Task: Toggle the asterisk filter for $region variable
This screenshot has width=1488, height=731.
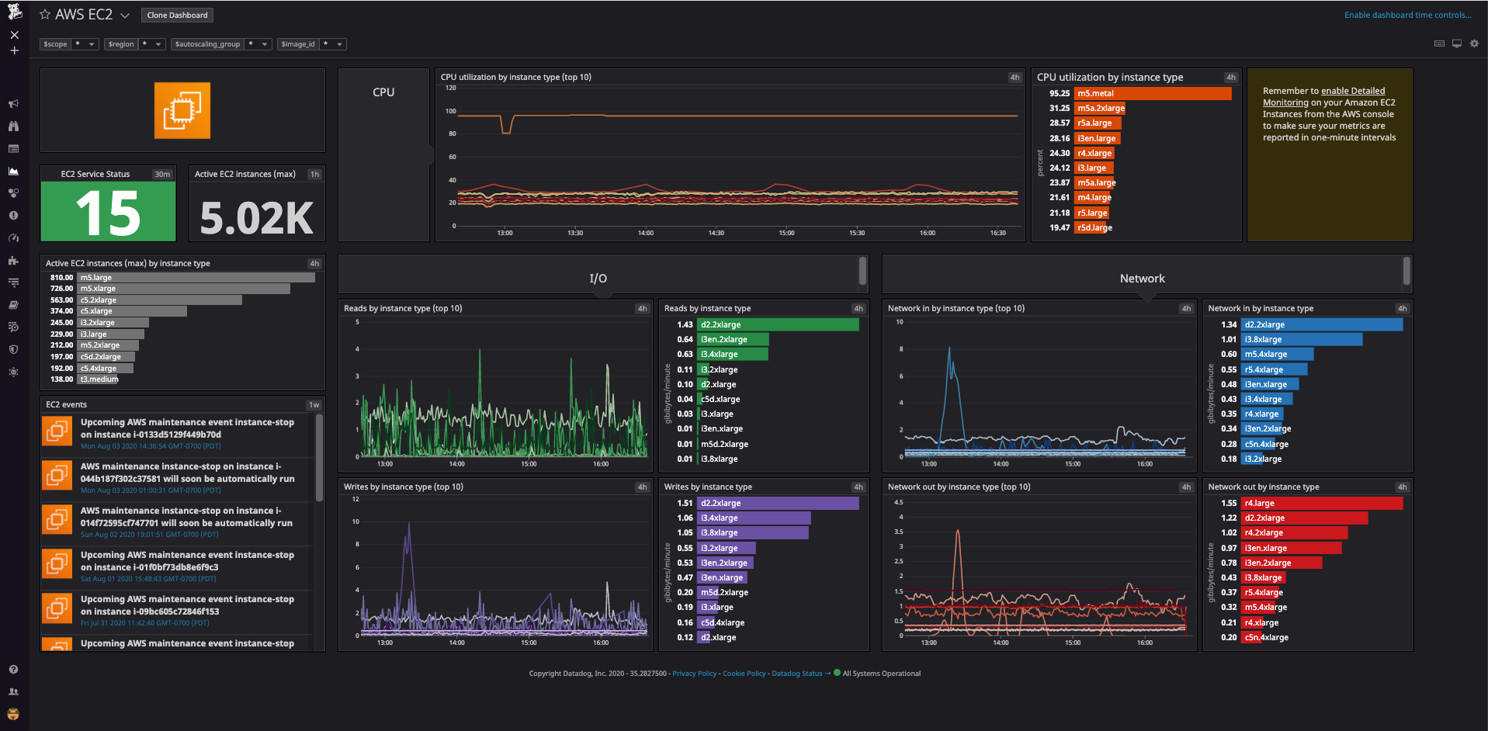Action: (x=146, y=44)
